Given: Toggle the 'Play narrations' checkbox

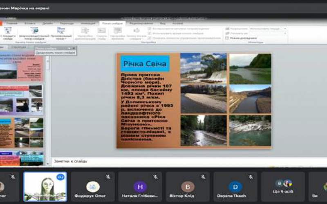Looking at the screenshot, I should coord(149,29).
